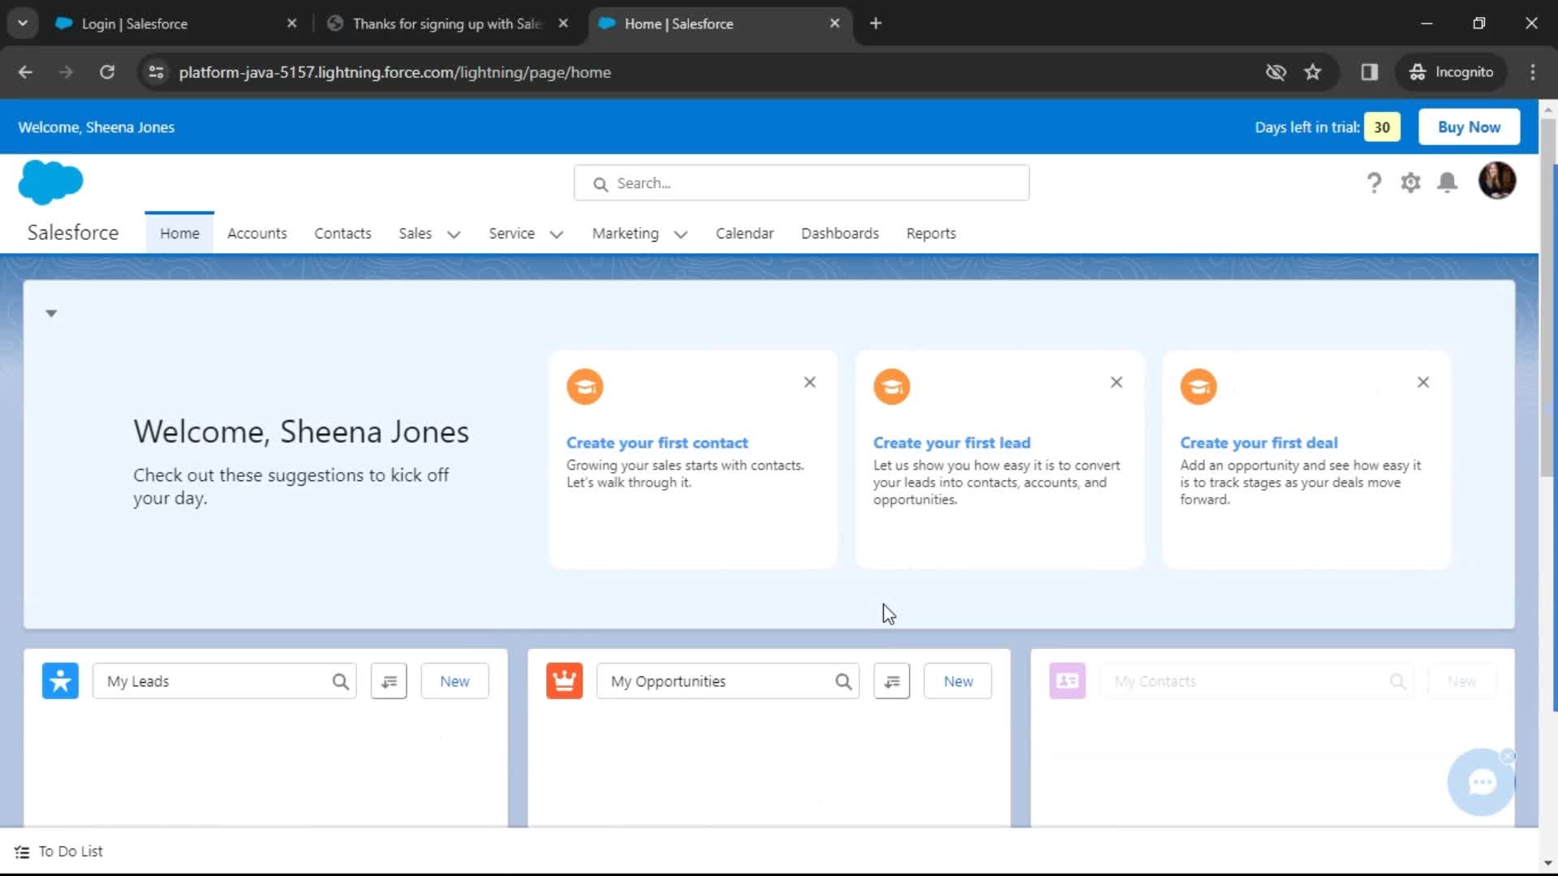
Task: Dismiss the chat bubble with its small X
Action: click(1508, 757)
